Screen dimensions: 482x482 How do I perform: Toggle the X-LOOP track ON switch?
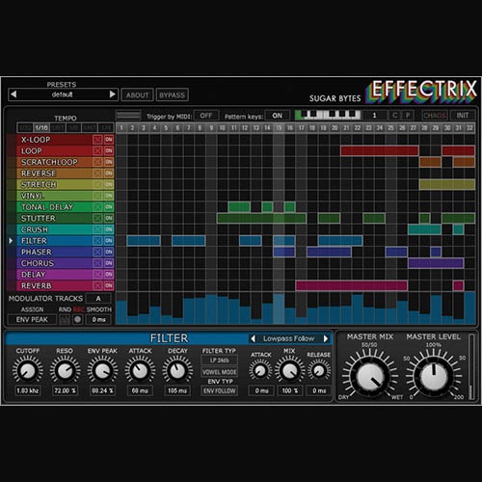pos(109,140)
